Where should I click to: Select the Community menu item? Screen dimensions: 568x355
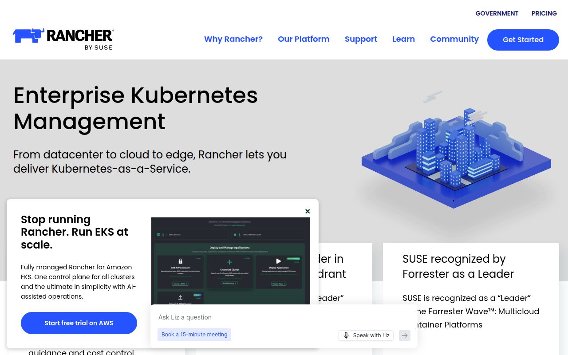tap(454, 39)
